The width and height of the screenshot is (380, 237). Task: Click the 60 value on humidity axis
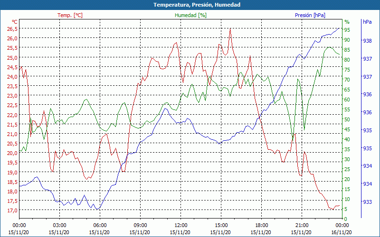click(x=347, y=100)
